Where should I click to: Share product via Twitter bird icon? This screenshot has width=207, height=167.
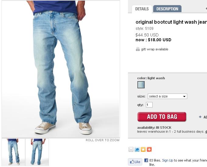click(137, 149)
